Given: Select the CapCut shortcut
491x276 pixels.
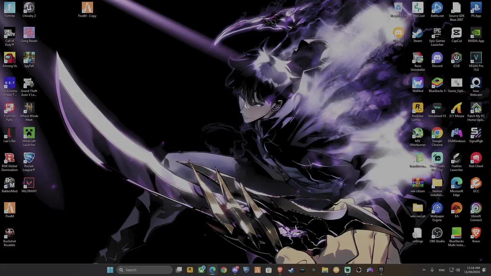Looking at the screenshot, I should (x=456, y=35).
